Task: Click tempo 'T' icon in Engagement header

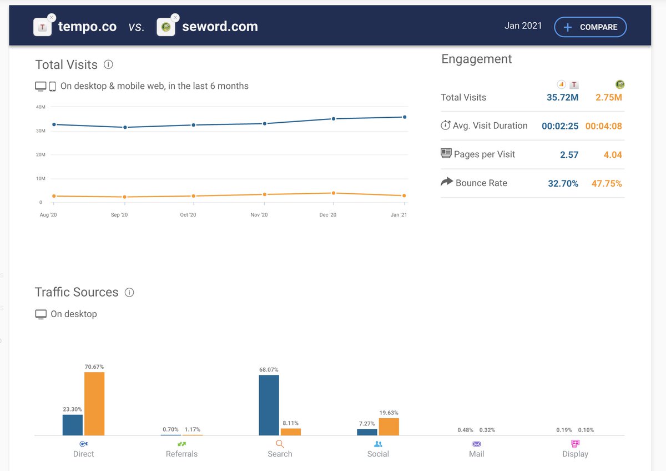Action: [x=574, y=84]
